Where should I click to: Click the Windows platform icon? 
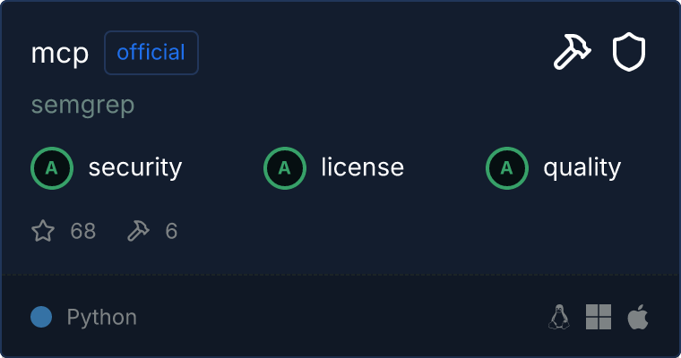tap(599, 317)
